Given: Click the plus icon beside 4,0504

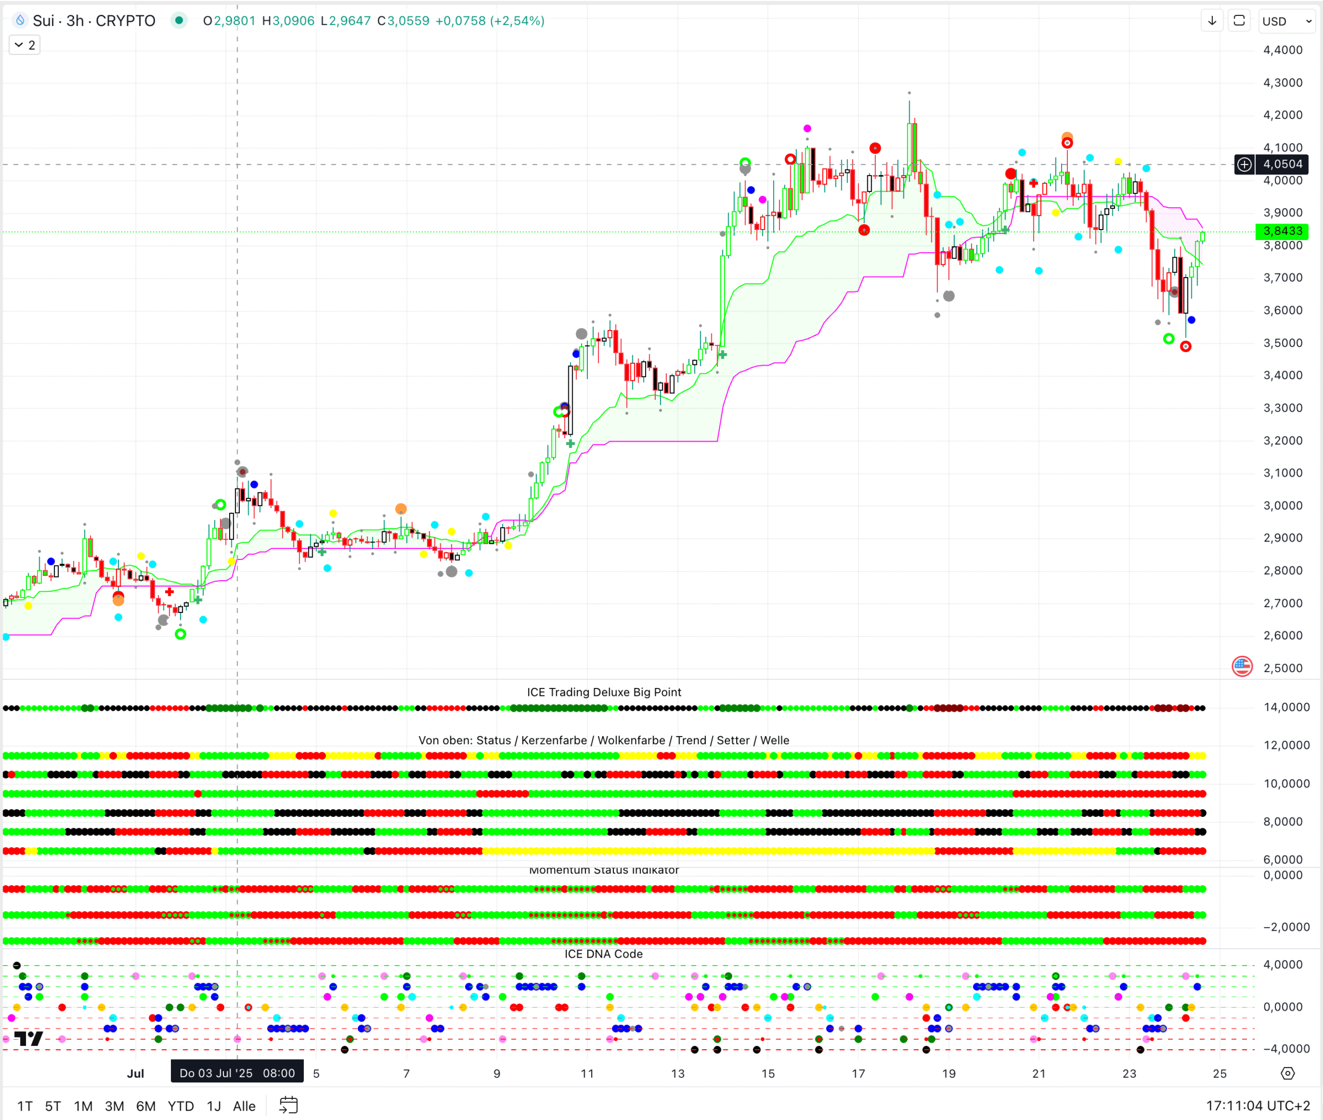Looking at the screenshot, I should (1244, 164).
